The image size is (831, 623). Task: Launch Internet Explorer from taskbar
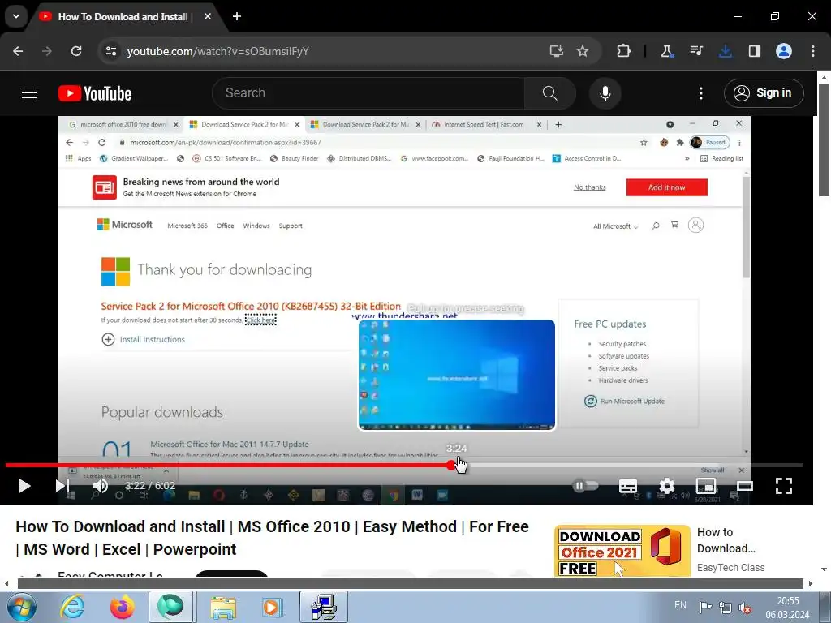[x=72, y=607]
